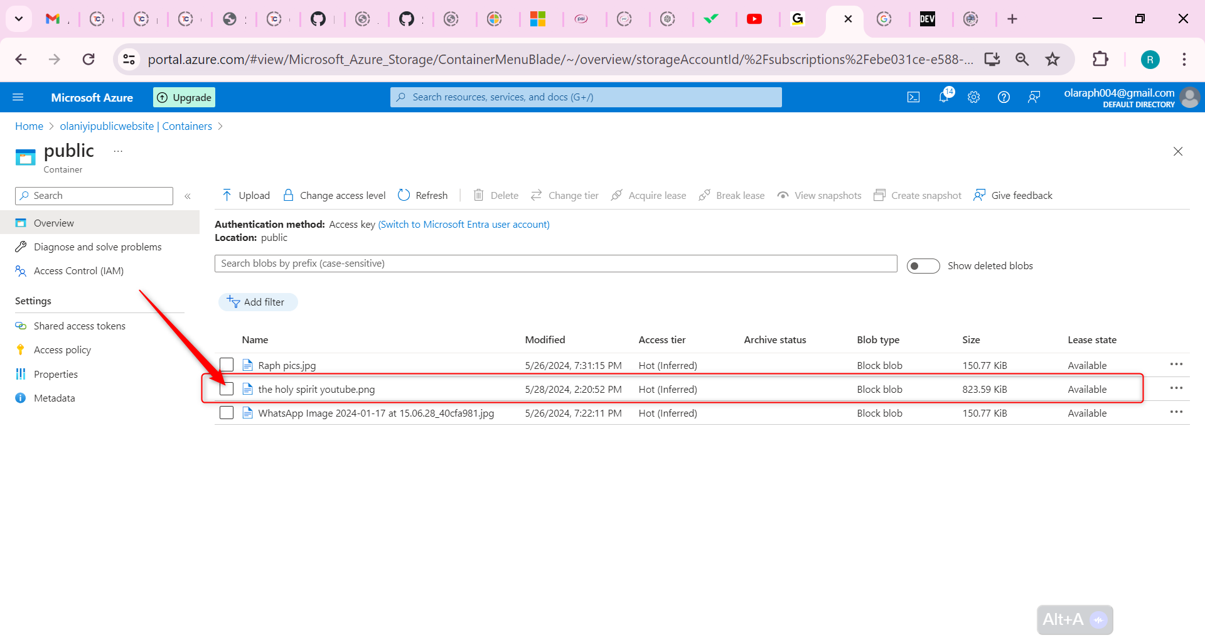The width and height of the screenshot is (1205, 640).
Task: Check the holy spirit youtube.png checkbox
Action: (x=227, y=389)
